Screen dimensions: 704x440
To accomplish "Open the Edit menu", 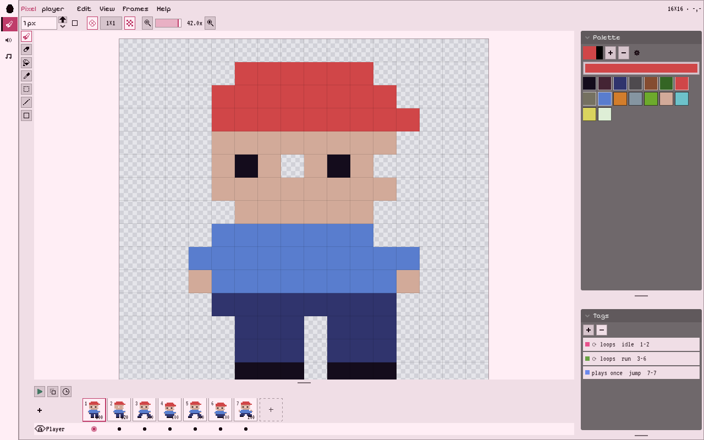I will [84, 9].
